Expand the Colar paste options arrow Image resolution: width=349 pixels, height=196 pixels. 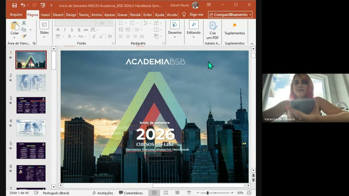(x=15, y=37)
